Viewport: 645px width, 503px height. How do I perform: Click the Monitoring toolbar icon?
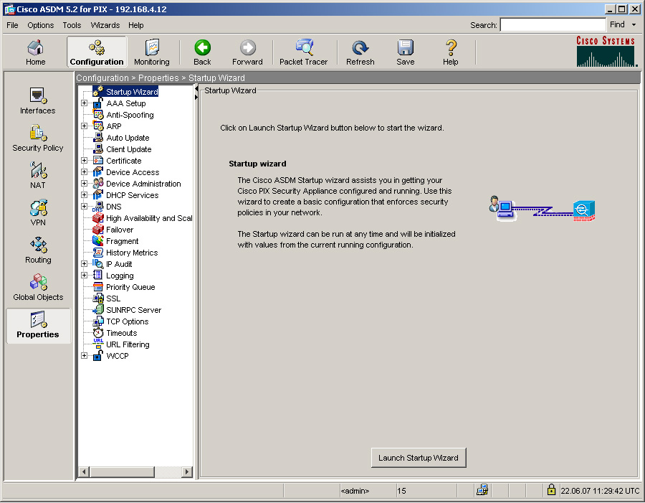(x=151, y=52)
